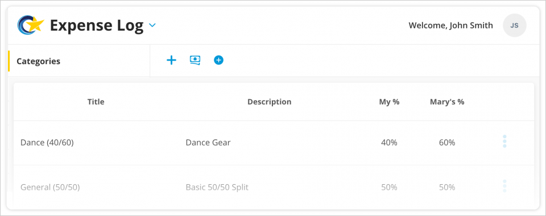Image resolution: width=546 pixels, height=216 pixels.
Task: Select the General (50/50) category row
Action: click(274, 187)
